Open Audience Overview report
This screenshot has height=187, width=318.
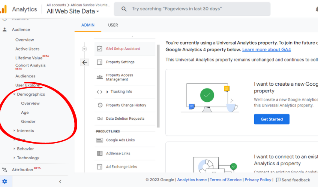(x=24, y=40)
